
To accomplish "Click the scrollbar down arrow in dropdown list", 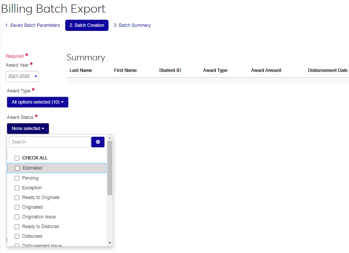I will (110, 243).
